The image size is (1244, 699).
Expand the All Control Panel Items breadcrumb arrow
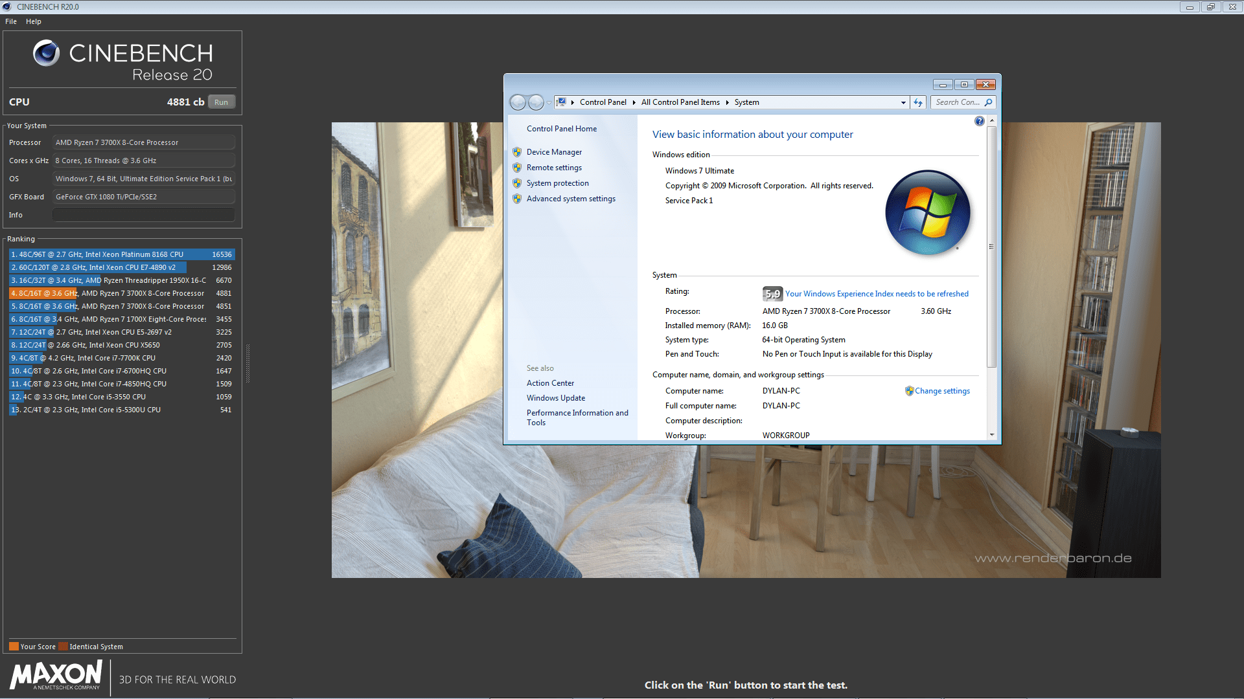[727, 102]
